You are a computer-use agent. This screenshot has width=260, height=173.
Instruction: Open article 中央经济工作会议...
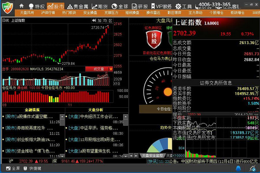point(93,117)
